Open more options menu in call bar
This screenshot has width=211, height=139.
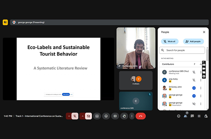131,116
